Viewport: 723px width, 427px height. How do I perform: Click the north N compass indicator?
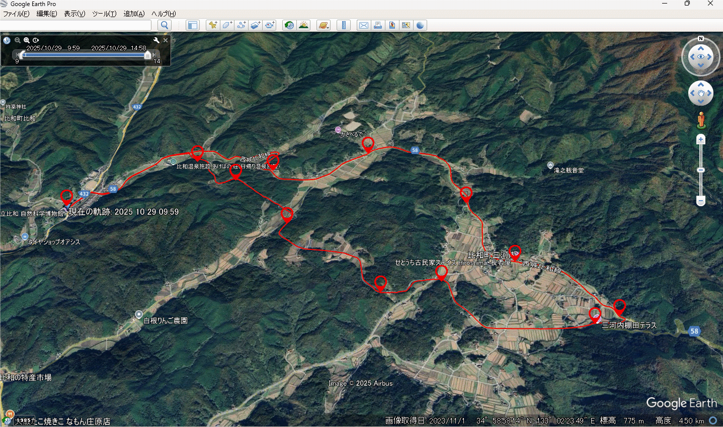[700, 39]
